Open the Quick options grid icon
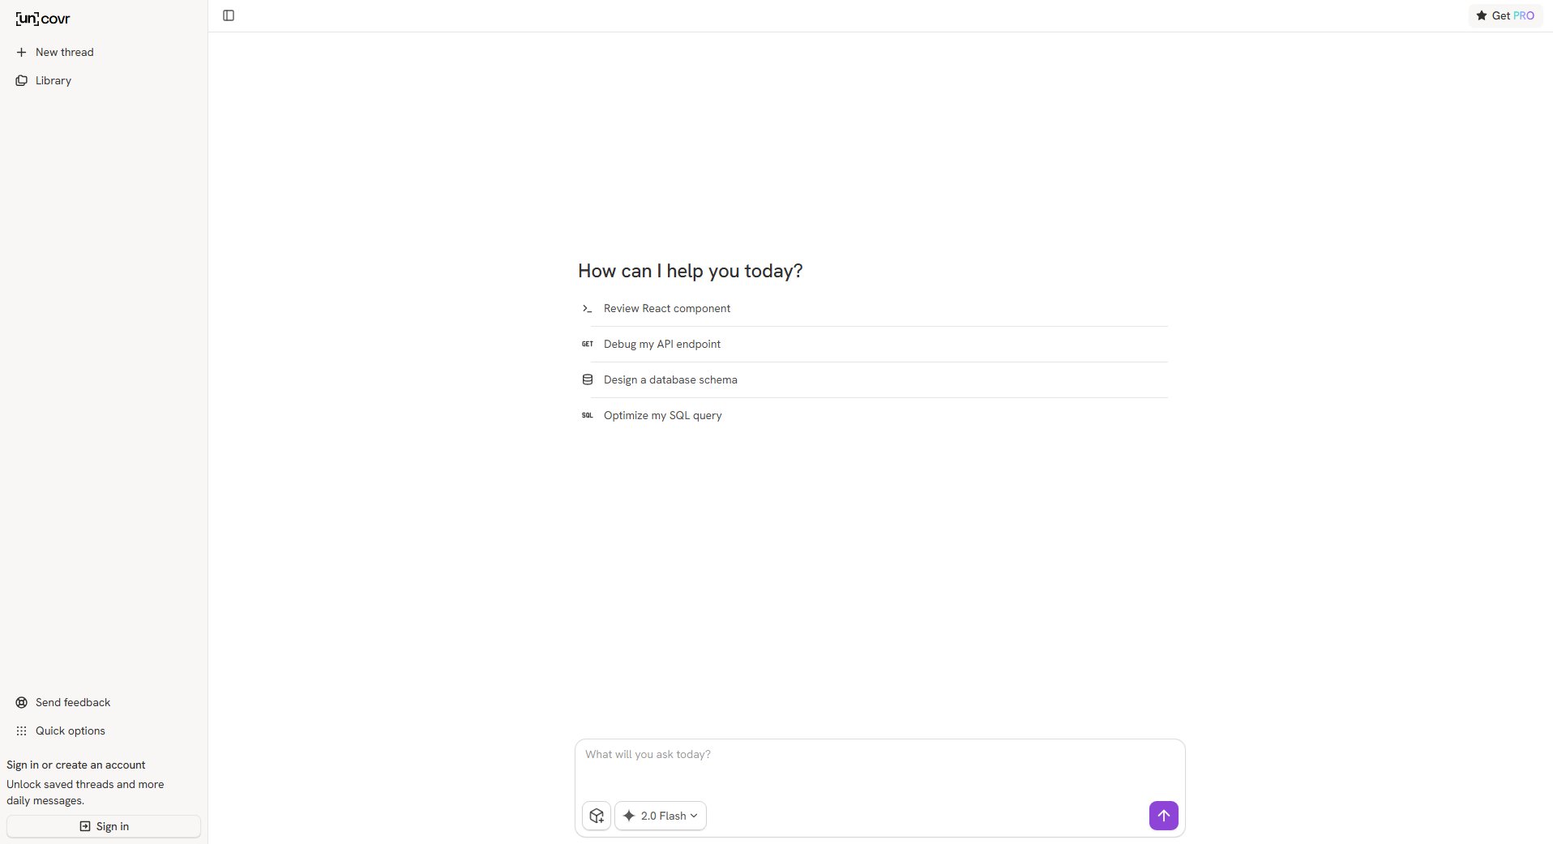The height and width of the screenshot is (844, 1553). point(21,730)
